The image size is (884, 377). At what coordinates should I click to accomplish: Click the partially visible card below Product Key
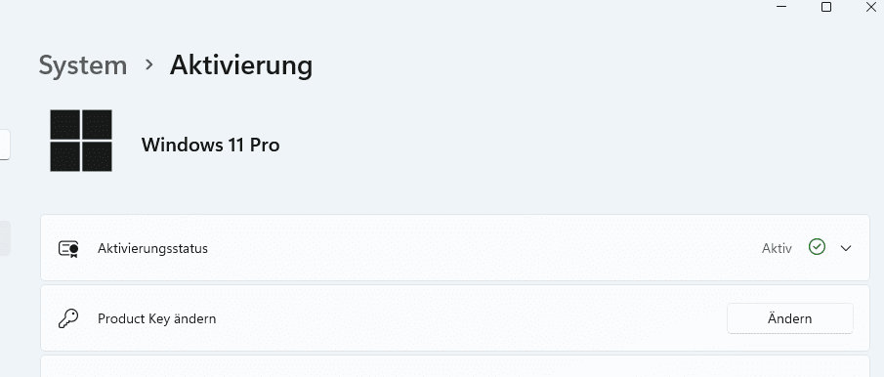pyautogui.click(x=455, y=366)
